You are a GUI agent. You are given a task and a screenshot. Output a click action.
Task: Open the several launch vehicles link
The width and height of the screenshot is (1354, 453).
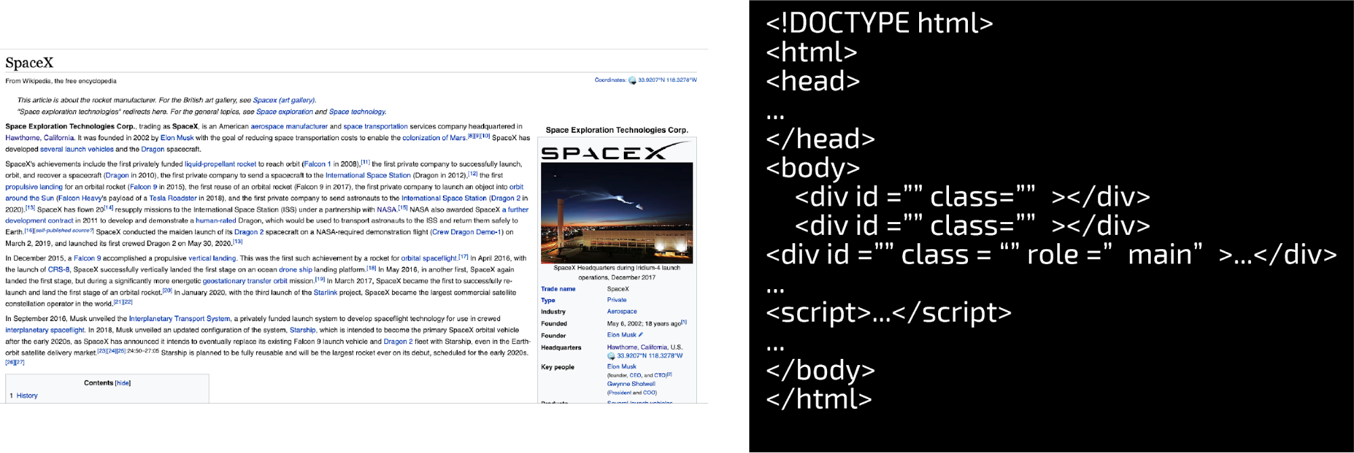pos(77,150)
